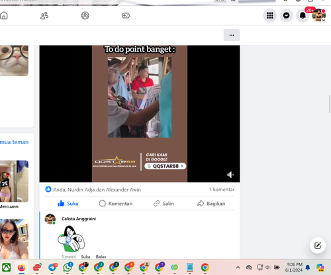Image resolution: width=331 pixels, height=275 pixels.
Task: Open Chrome with the T profile badge
Action: (x=159, y=268)
